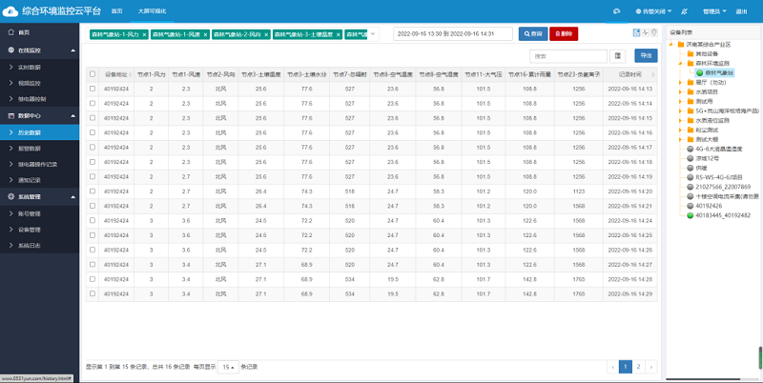Open the 15 records-per-page dropdown
The width and height of the screenshot is (763, 383).
coord(228,367)
